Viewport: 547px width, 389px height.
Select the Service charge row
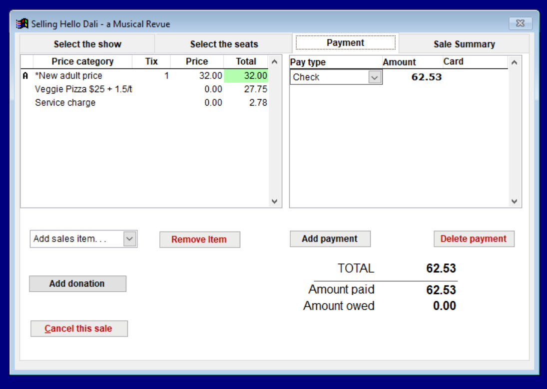(144, 103)
